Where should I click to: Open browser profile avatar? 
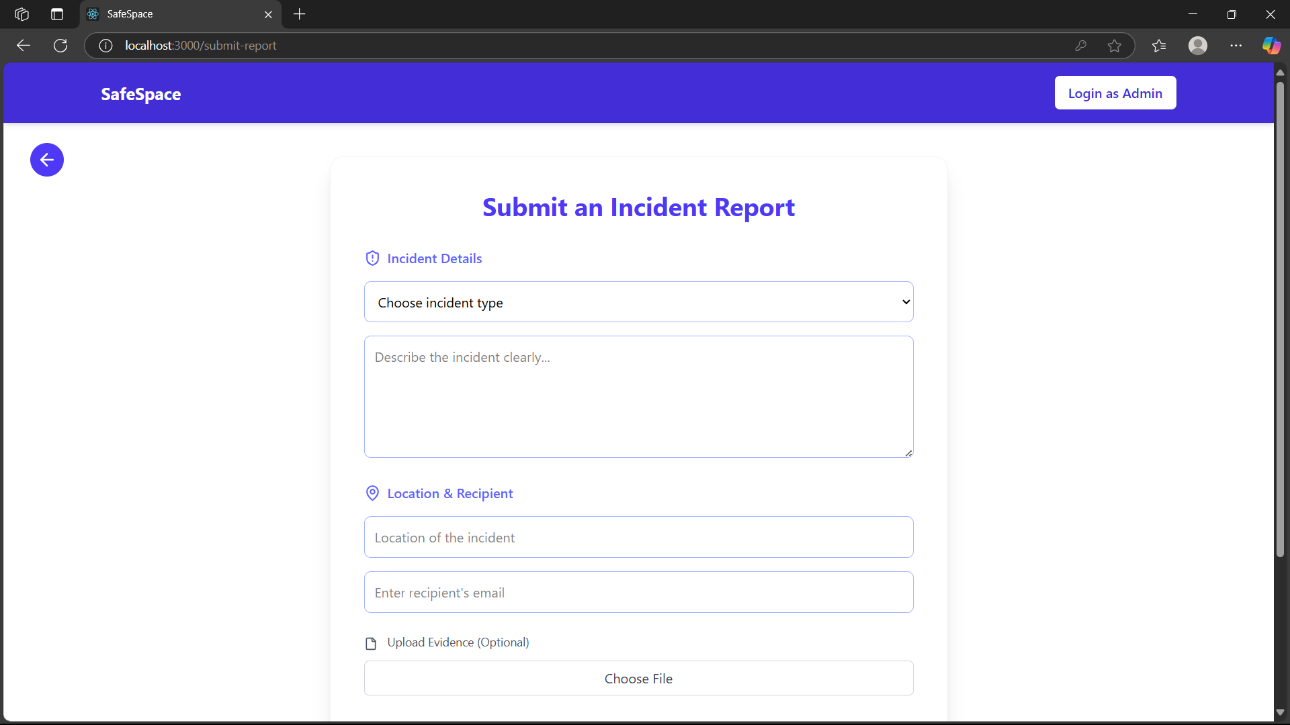pos(1198,46)
